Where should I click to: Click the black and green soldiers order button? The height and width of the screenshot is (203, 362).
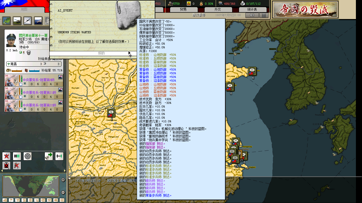pos(17,156)
